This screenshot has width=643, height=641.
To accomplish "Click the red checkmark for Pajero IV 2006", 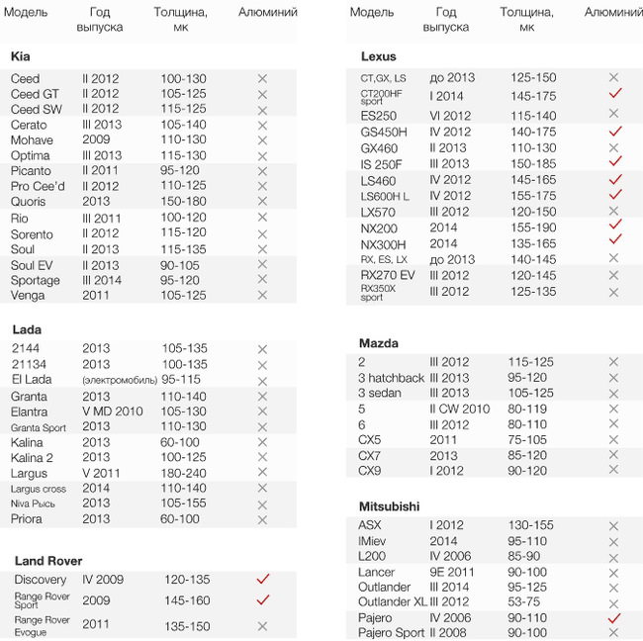I will [x=614, y=618].
